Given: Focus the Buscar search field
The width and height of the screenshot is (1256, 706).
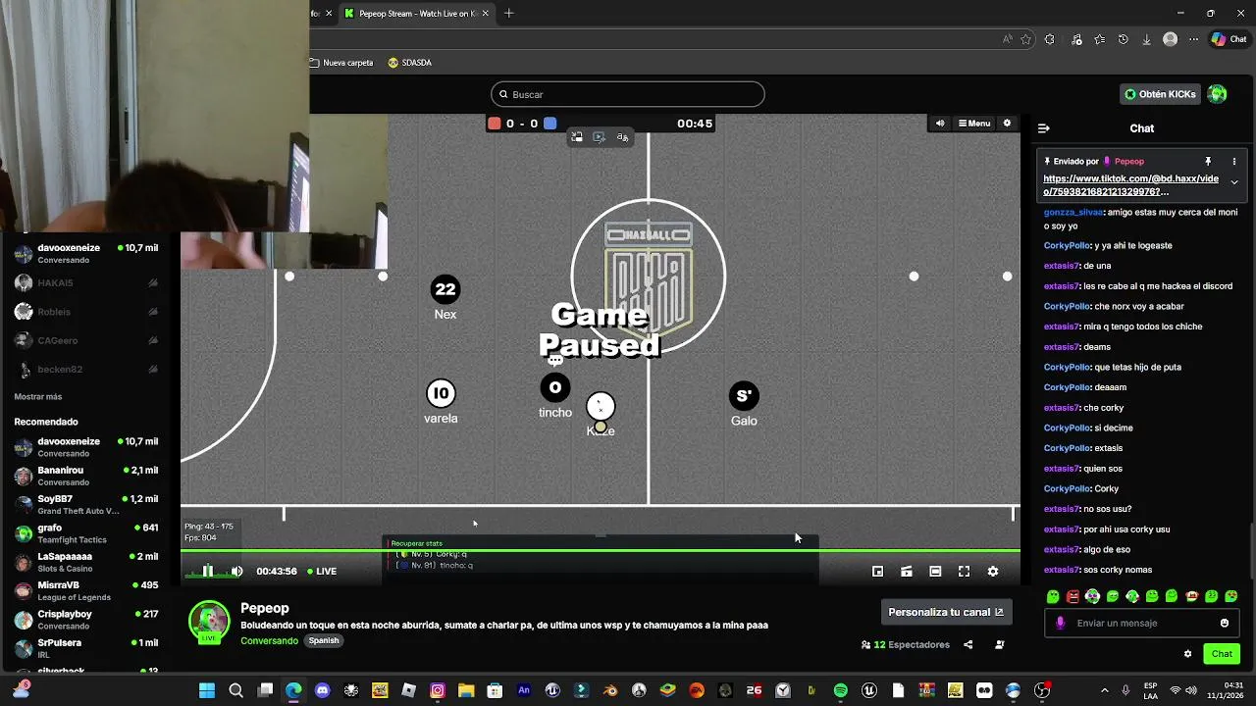Looking at the screenshot, I should pos(628,94).
